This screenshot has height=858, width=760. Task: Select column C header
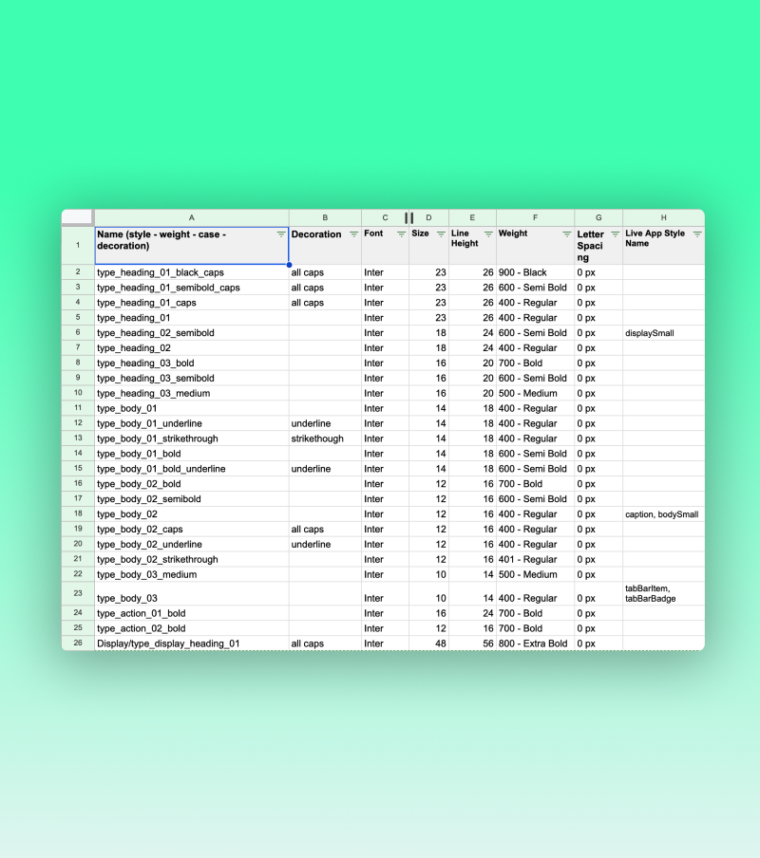tap(385, 217)
